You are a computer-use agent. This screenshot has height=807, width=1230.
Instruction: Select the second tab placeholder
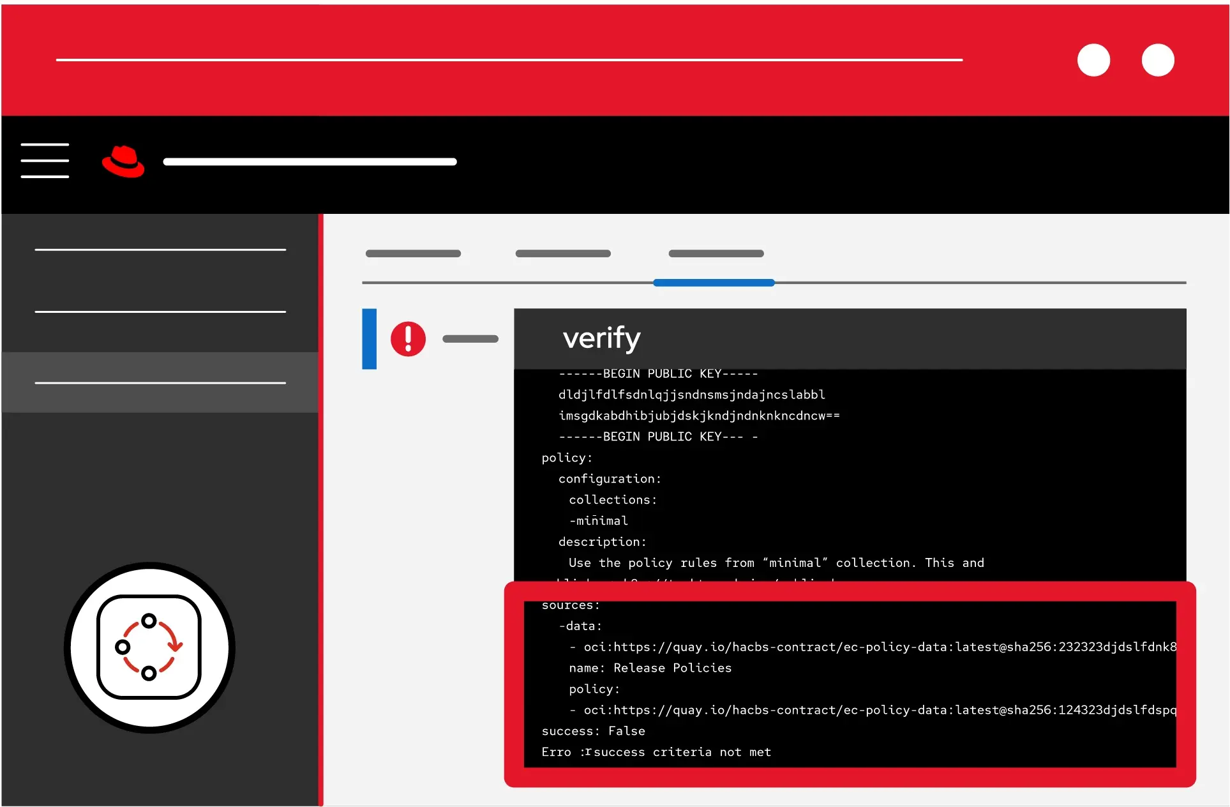(563, 253)
